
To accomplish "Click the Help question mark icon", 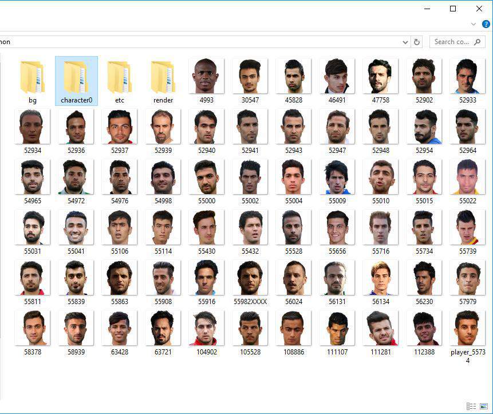I will coord(486,24).
